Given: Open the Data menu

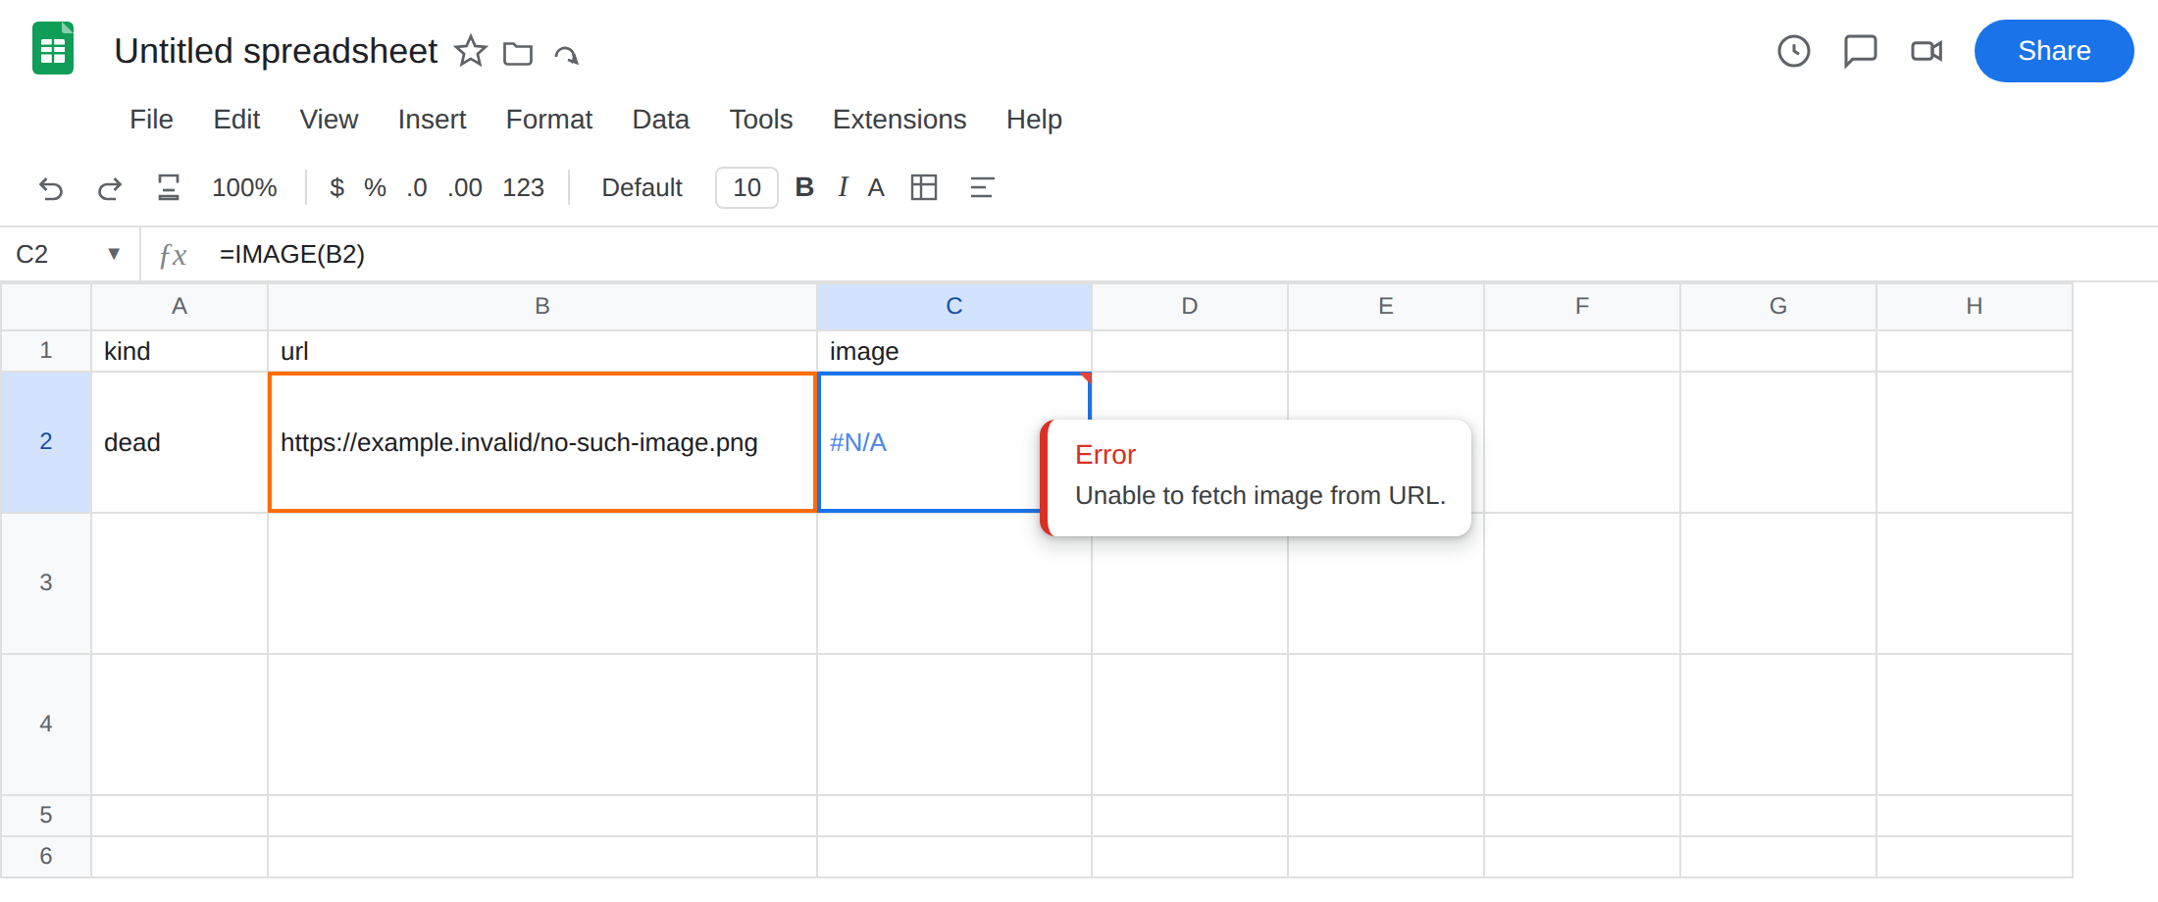Looking at the screenshot, I should click(x=660, y=119).
